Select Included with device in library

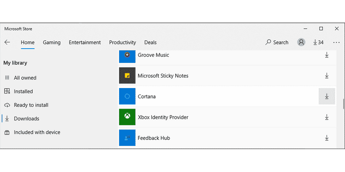pyautogui.click(x=32, y=132)
